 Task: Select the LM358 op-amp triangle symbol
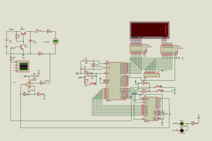[x=28, y=85]
